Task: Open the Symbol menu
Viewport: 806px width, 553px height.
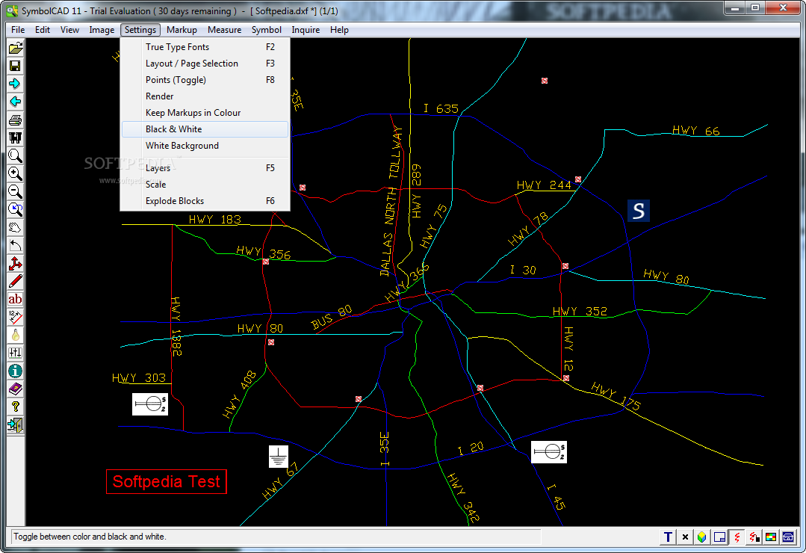Action: 266,30
